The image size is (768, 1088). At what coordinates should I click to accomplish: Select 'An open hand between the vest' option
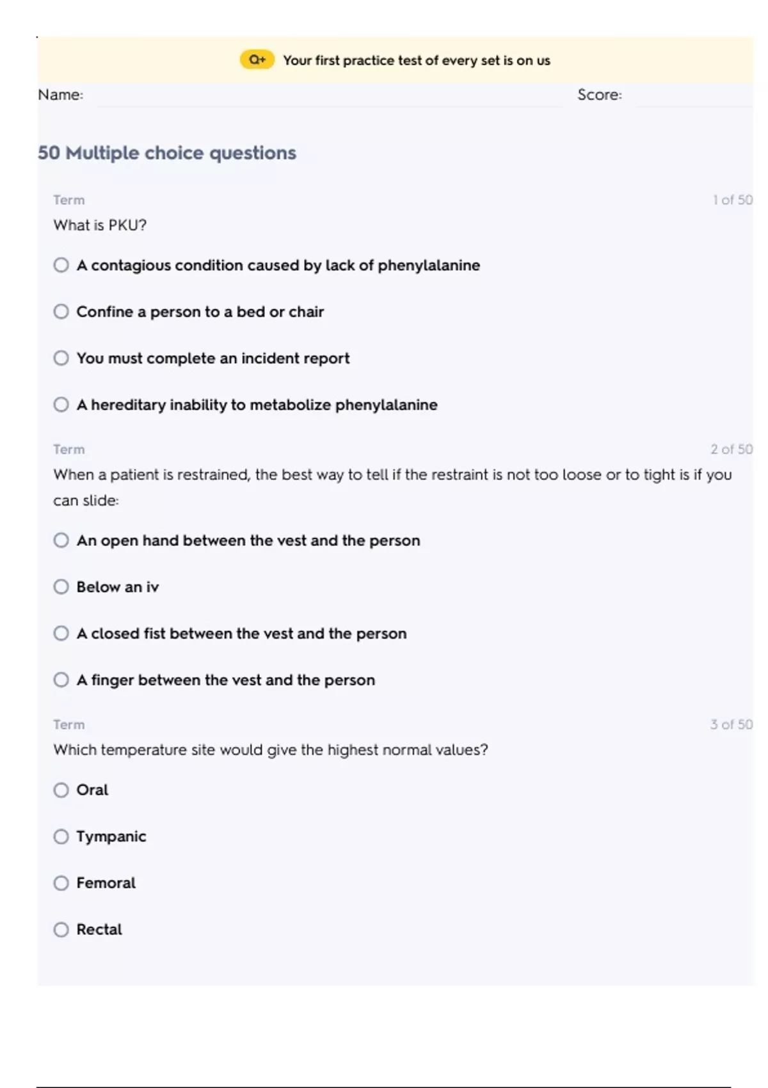[x=61, y=540]
